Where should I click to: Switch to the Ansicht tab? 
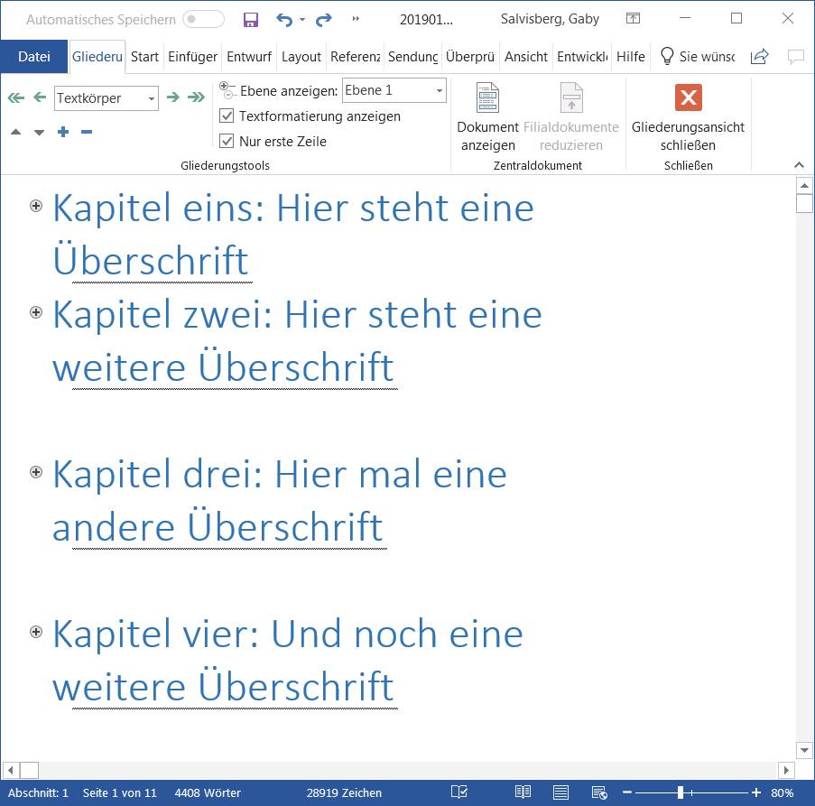pos(525,56)
